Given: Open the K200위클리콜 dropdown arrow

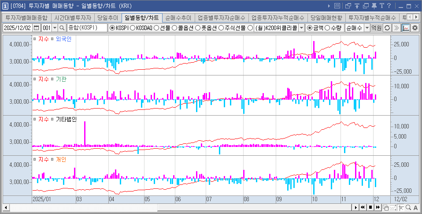Looking at the screenshot, I should click(301, 28).
